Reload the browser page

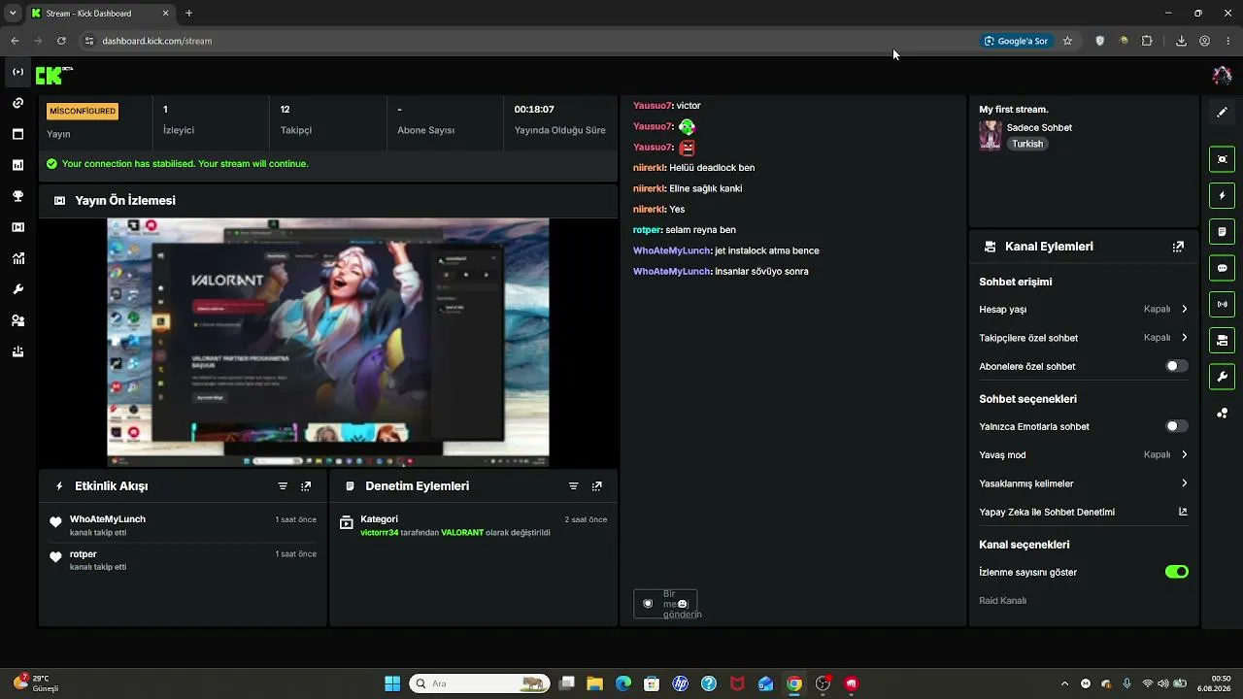tap(61, 41)
